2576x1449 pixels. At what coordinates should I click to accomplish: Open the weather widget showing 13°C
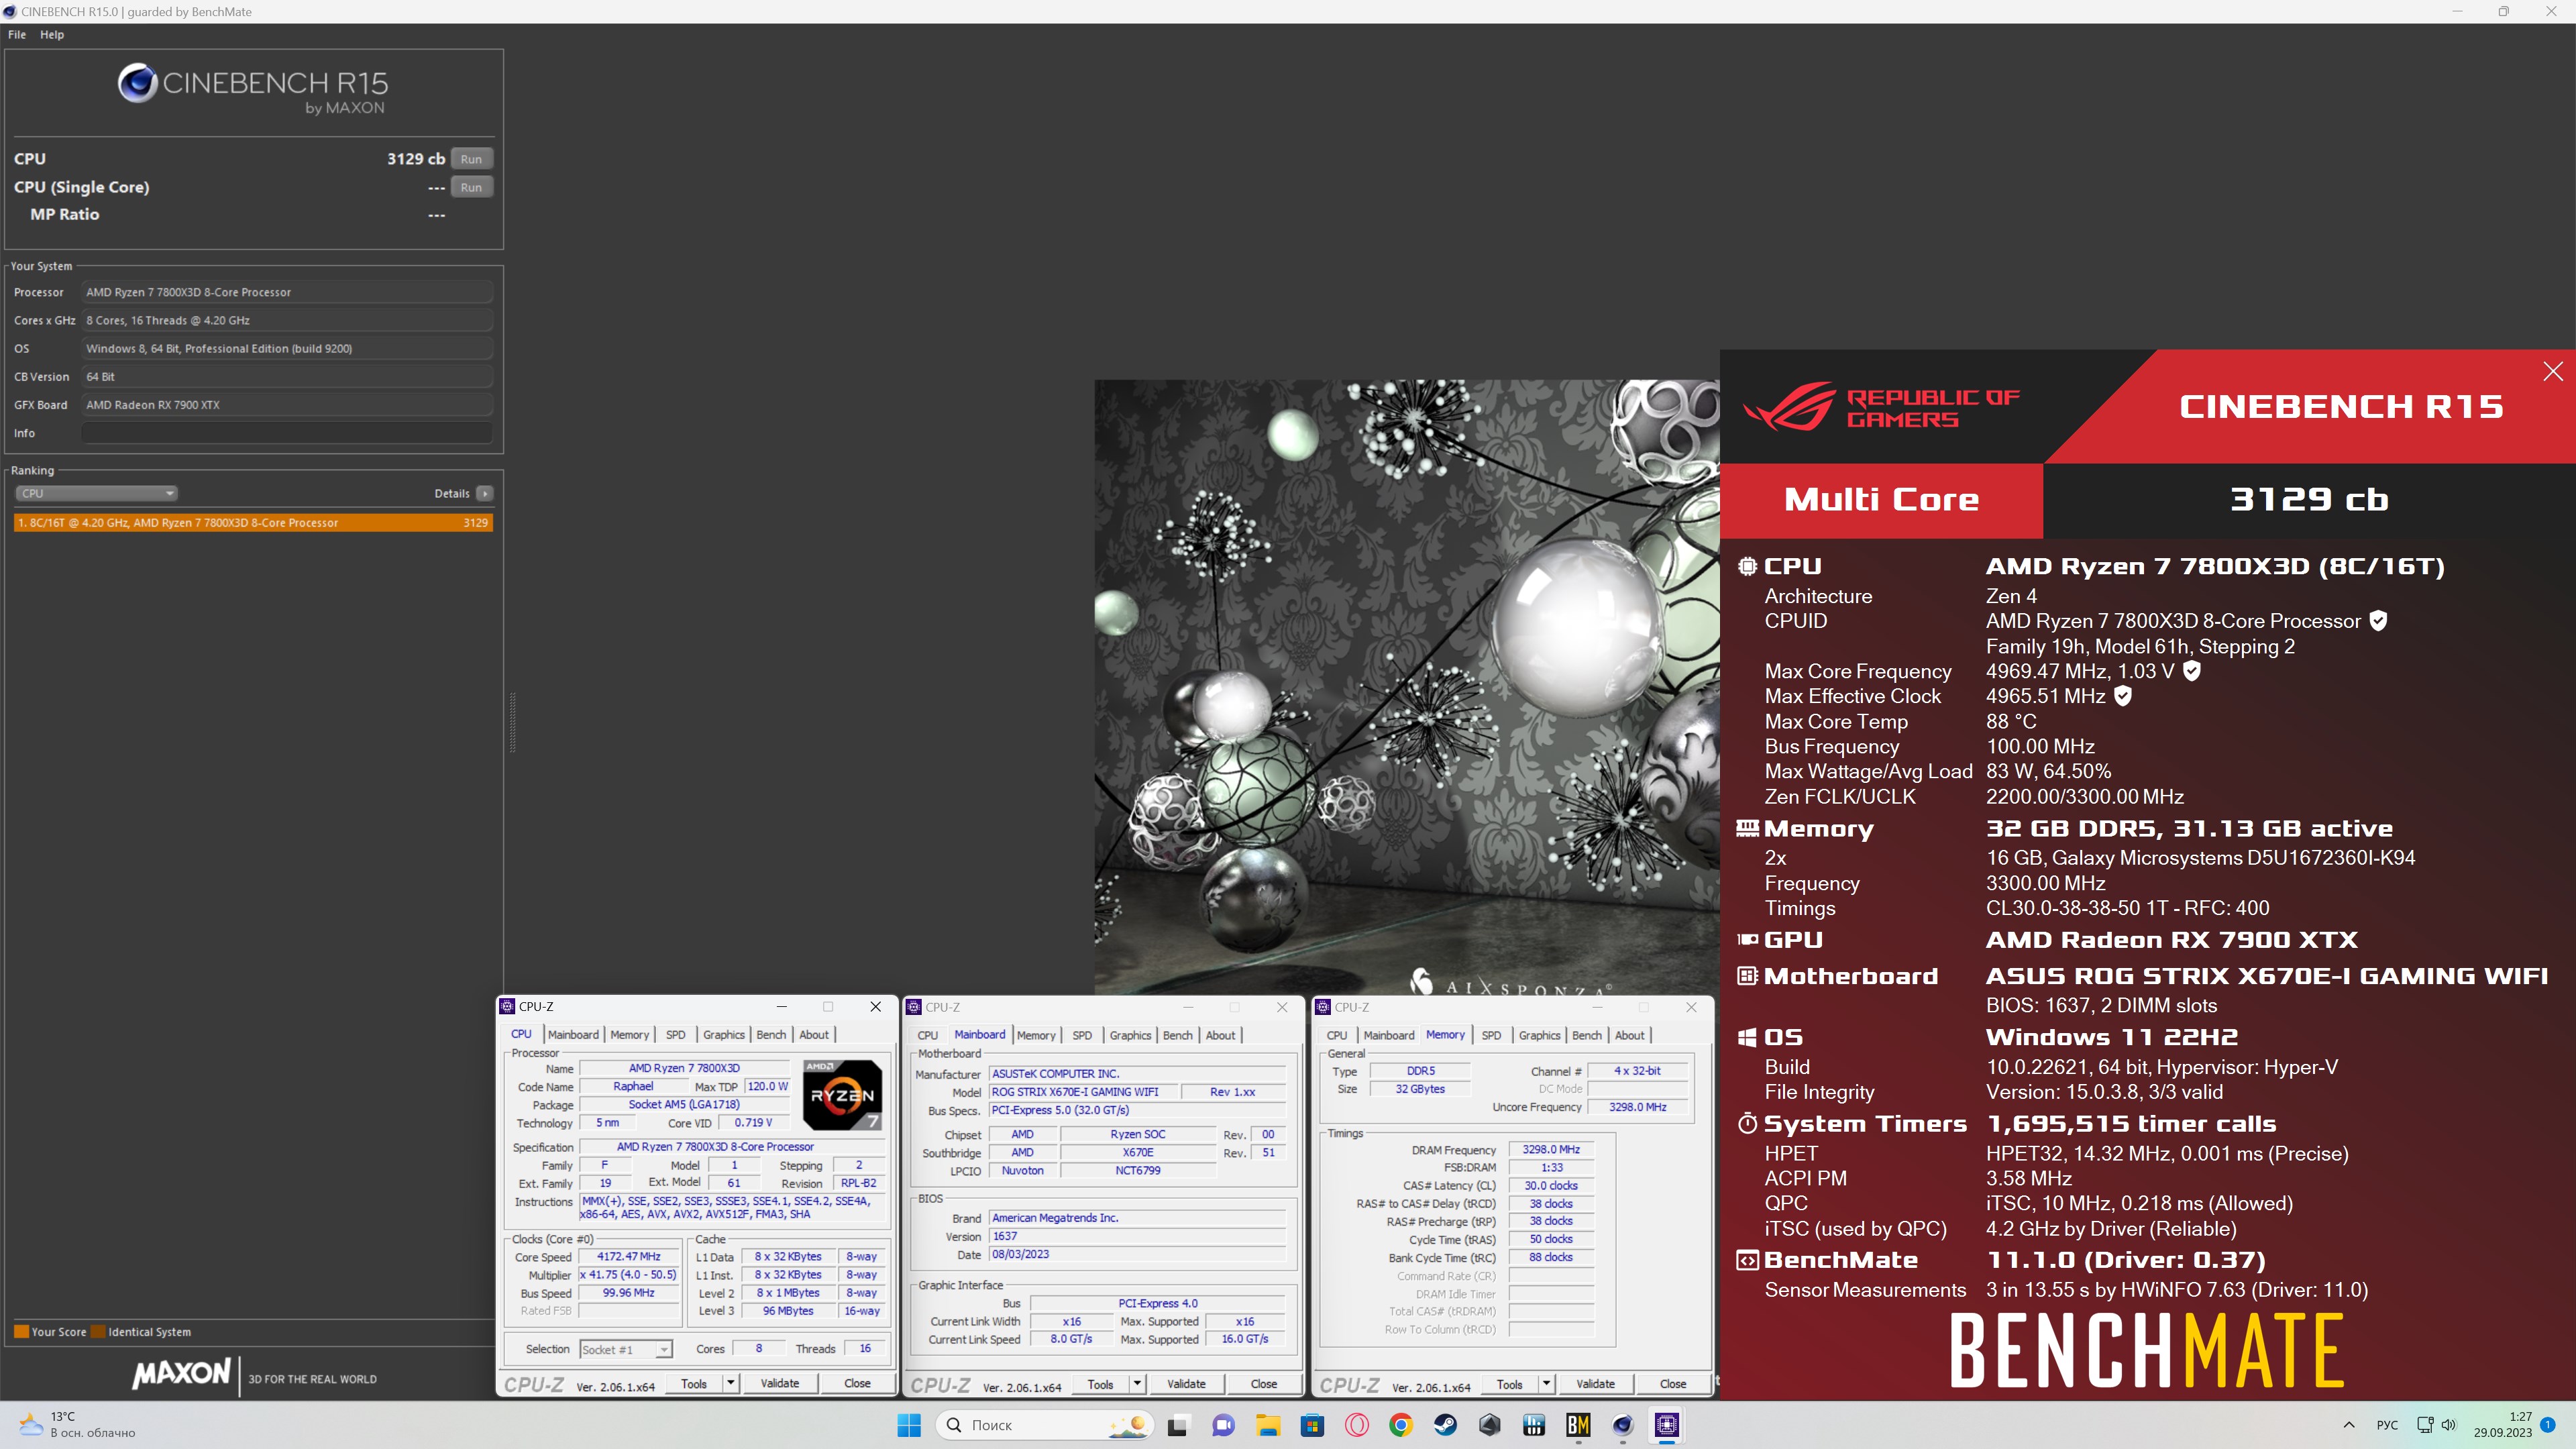(x=77, y=1425)
